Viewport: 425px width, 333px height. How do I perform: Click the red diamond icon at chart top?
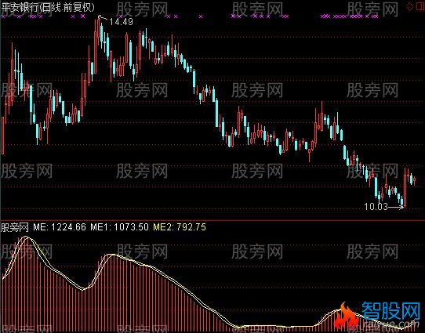410,7
